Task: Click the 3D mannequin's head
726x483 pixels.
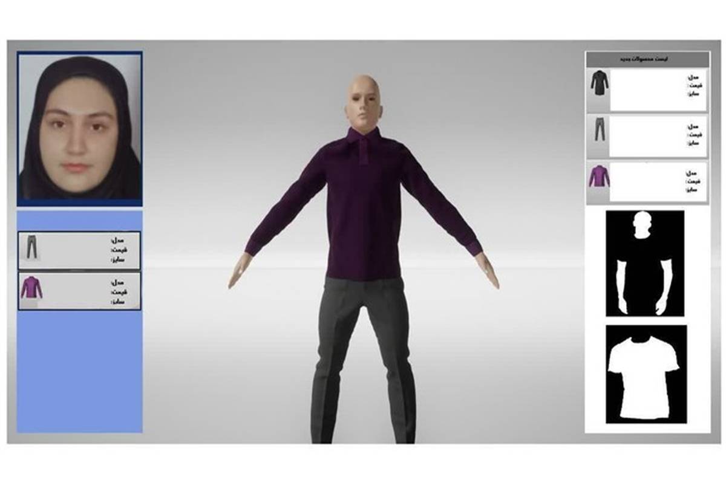Action: coord(364,100)
